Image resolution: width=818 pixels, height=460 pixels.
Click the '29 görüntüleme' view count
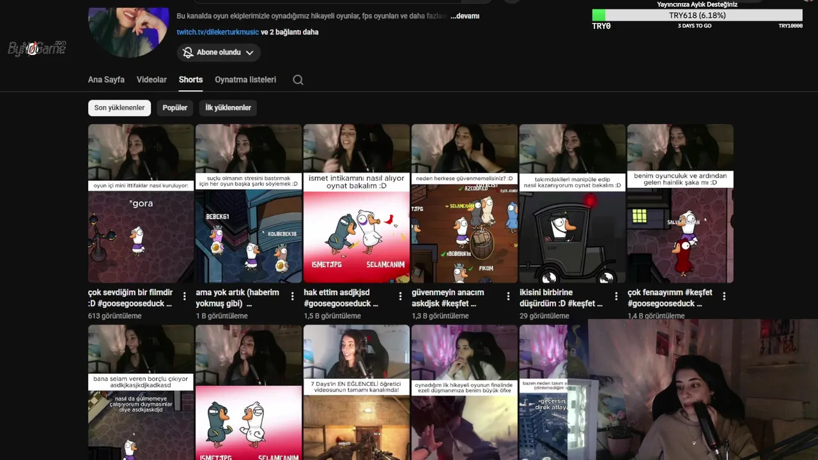pyautogui.click(x=544, y=316)
